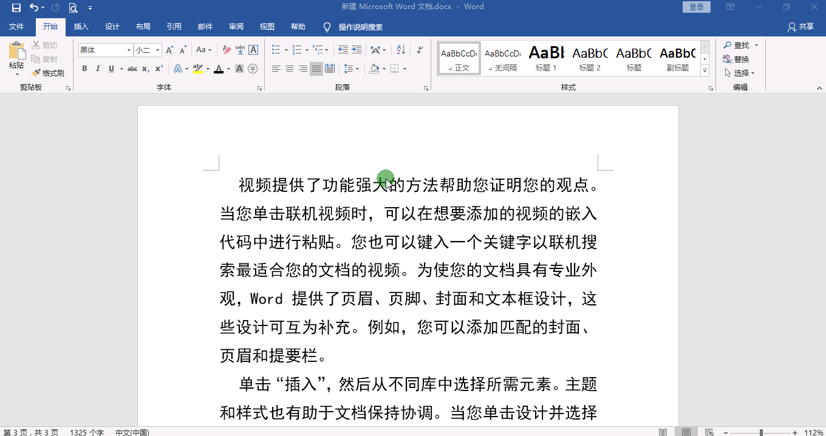Expand the bullet list dropdown arrow
The width and height of the screenshot is (826, 436).
pos(286,50)
